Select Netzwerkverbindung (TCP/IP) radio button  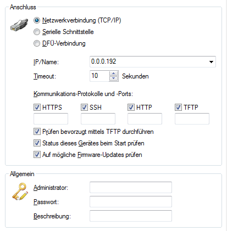click(x=37, y=20)
